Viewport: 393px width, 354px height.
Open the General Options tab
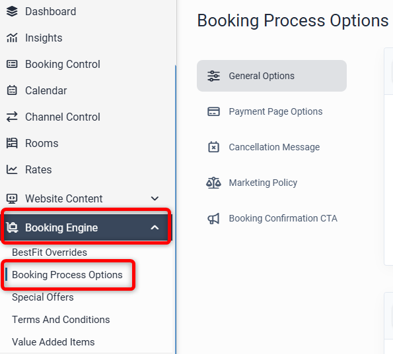click(x=271, y=76)
